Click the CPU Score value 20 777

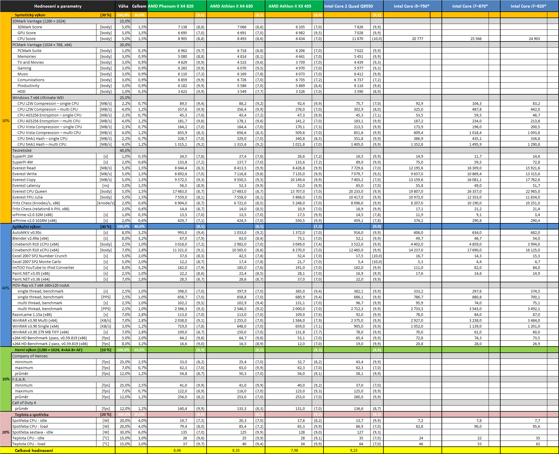pyautogui.click(x=417, y=39)
